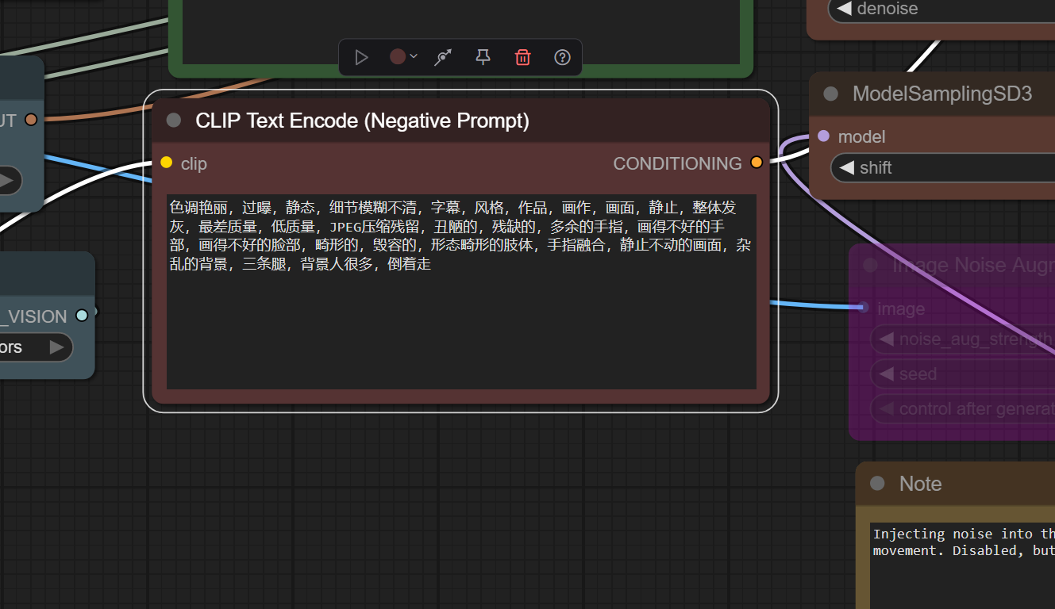1055x609 pixels.
Task: Select the ModelSamplingSD3 node title
Action: (942, 94)
